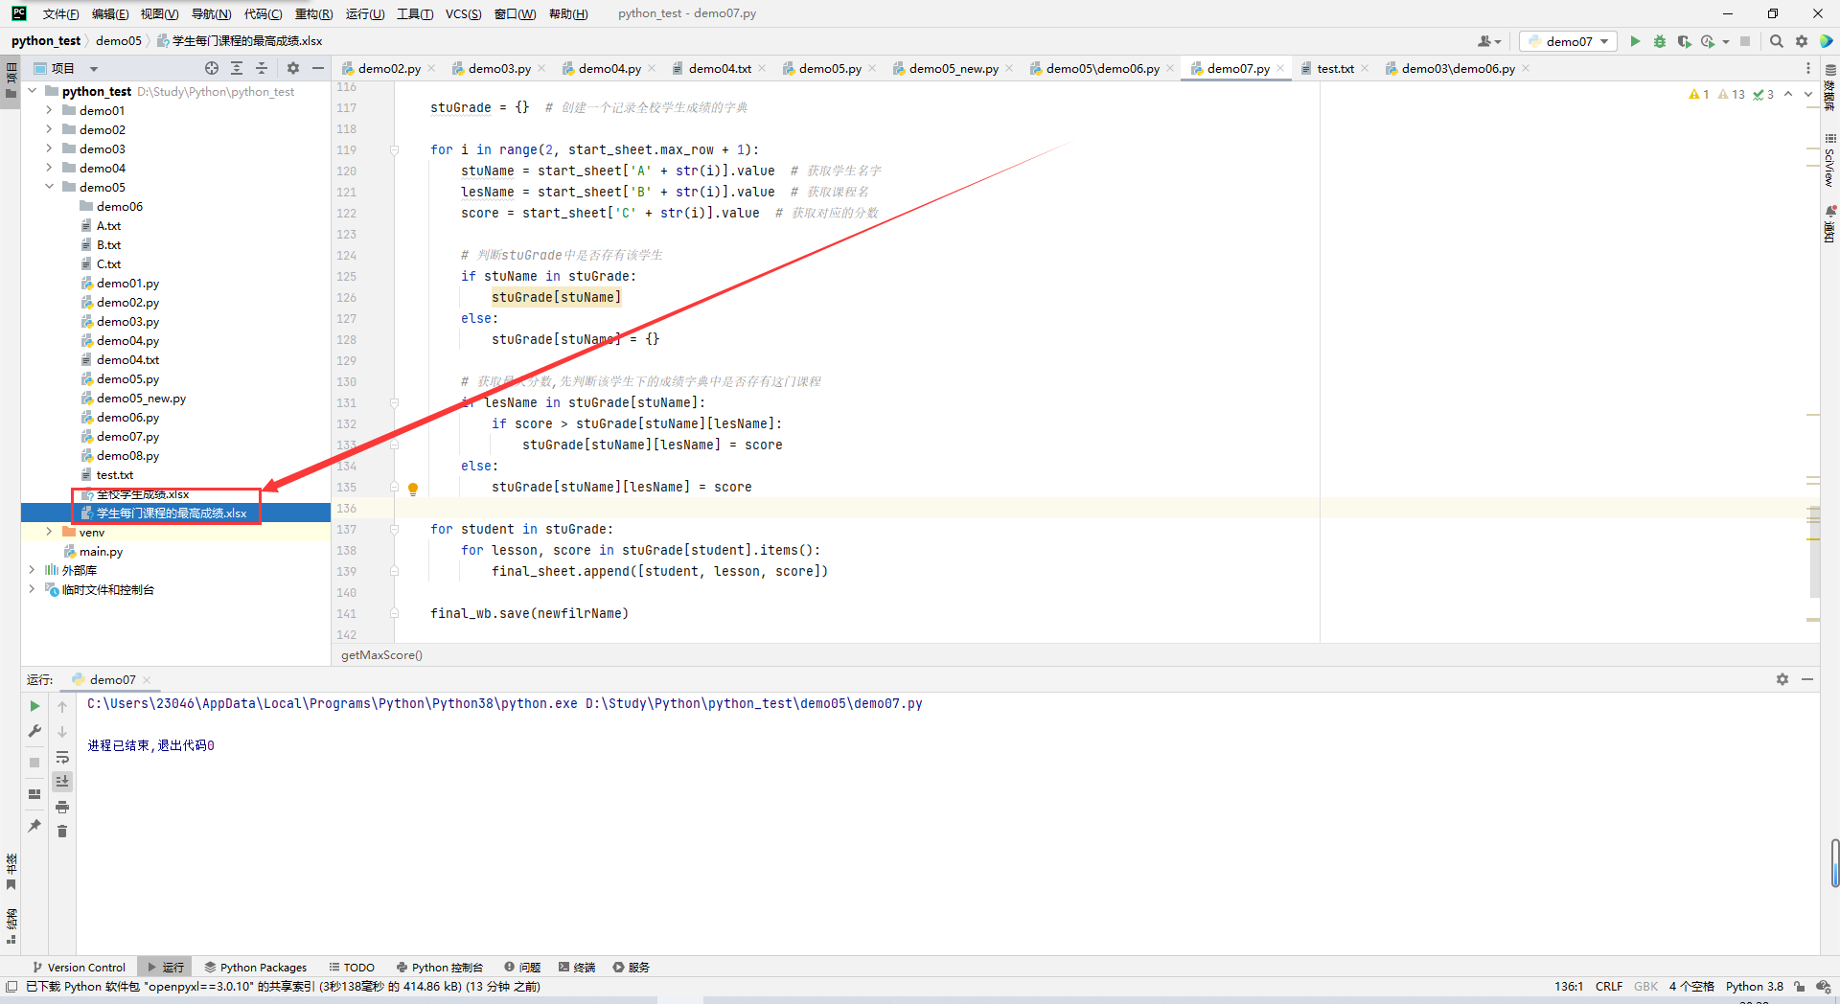1840x1004 pixels.
Task: Select 学生每门课程的最高成绩.xlsx in project tree
Action: coord(172,513)
